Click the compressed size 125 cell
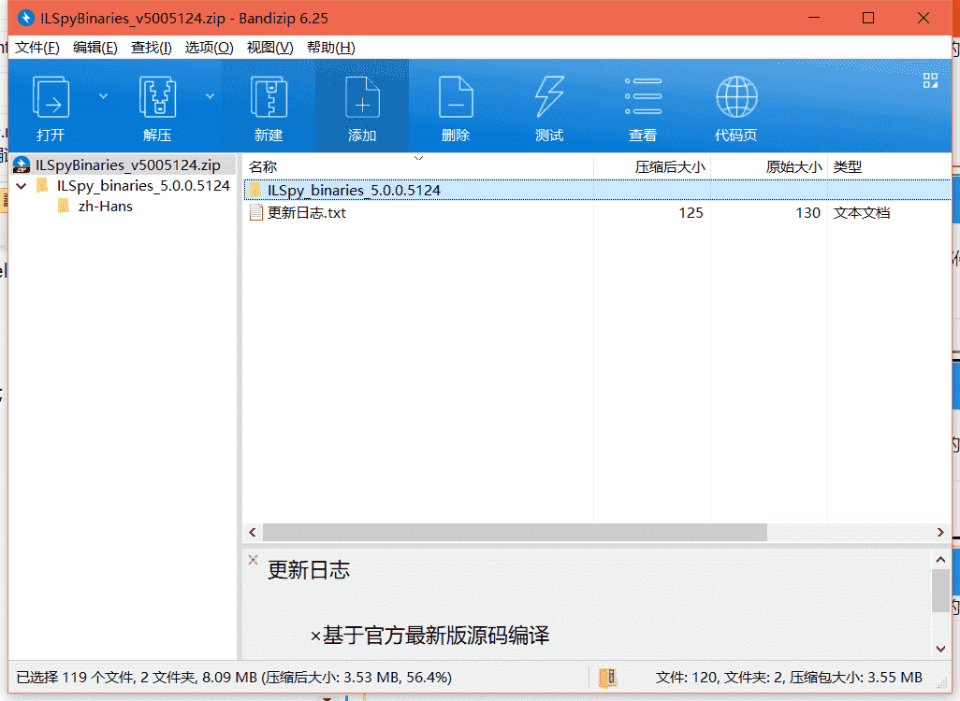The image size is (960, 701). (691, 213)
